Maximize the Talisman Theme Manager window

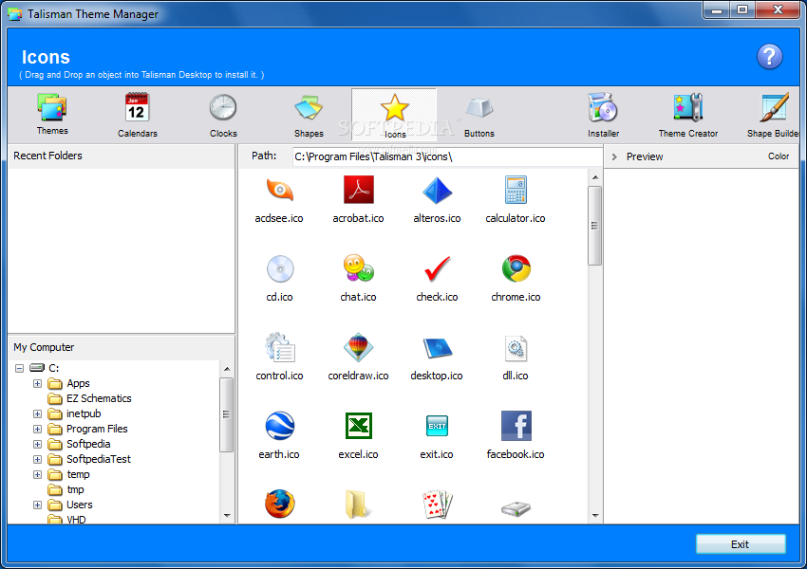[x=742, y=9]
